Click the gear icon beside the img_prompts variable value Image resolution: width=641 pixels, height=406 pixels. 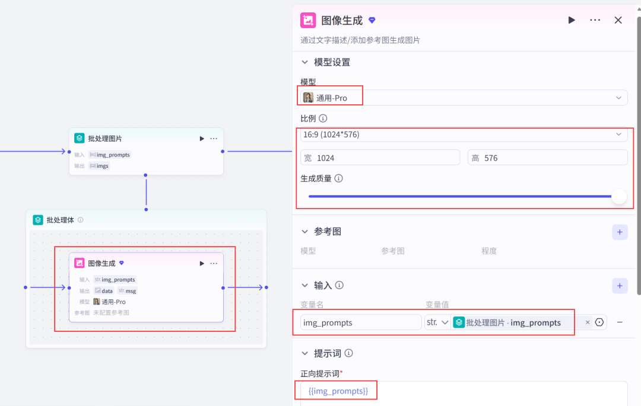599,322
